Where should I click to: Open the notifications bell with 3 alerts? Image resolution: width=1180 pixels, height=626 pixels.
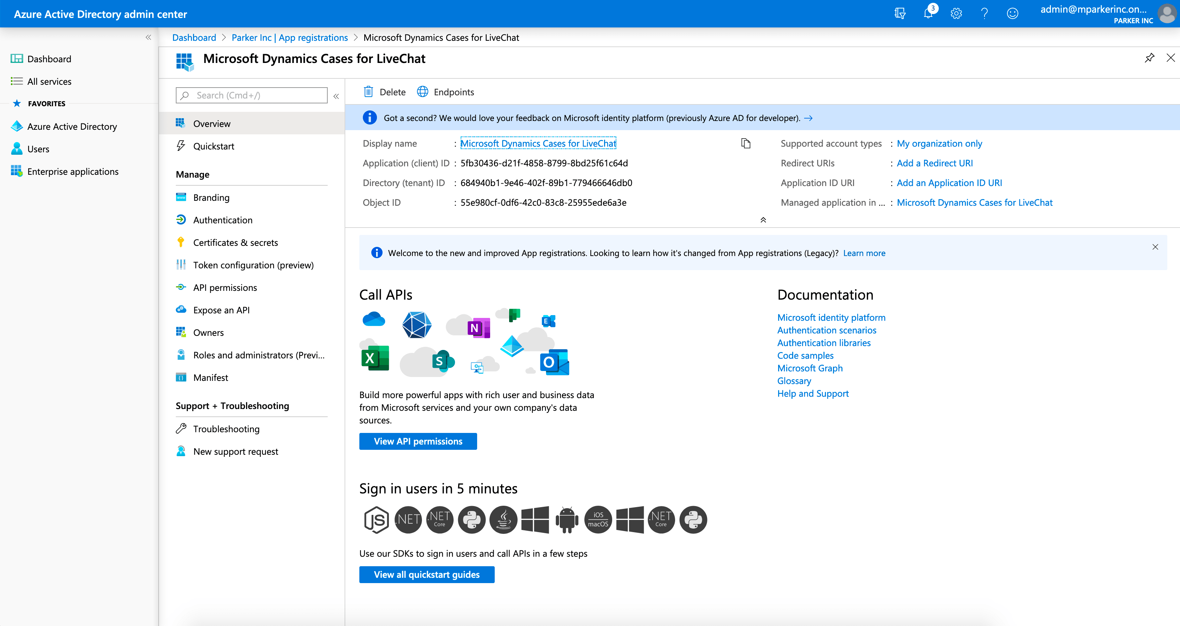(929, 13)
